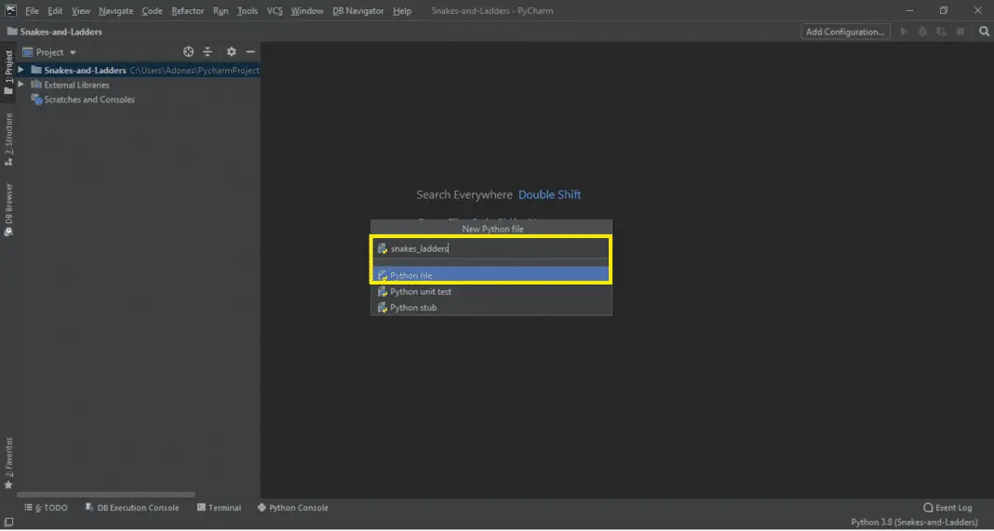Screen dimensions: 994x531
Task: Click the Add Configuration button
Action: (844, 32)
